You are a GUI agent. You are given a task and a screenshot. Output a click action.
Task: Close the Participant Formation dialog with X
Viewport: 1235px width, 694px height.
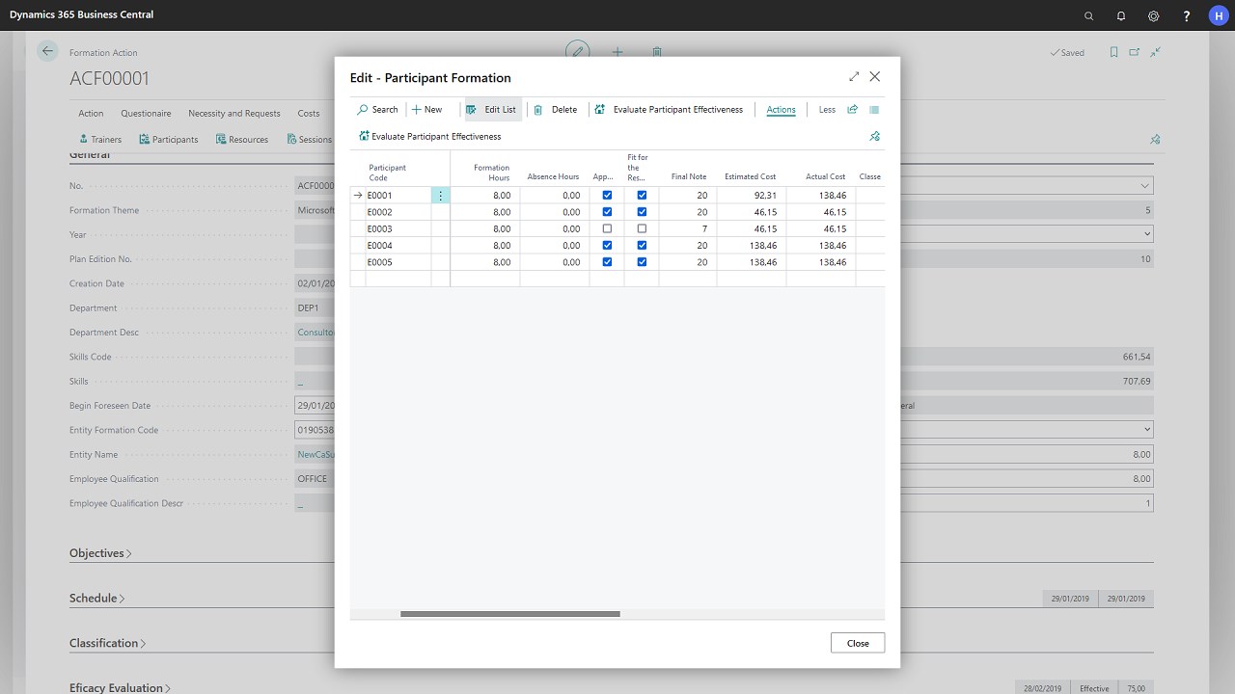point(875,76)
